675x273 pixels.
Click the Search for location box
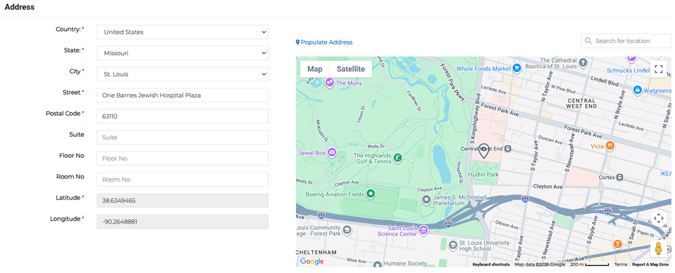point(626,41)
